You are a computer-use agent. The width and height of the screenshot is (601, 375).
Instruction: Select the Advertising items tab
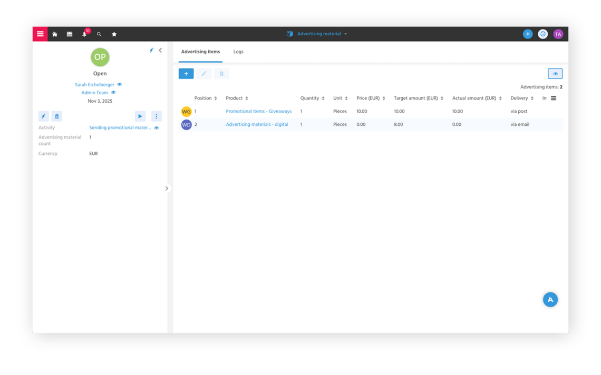pyautogui.click(x=200, y=52)
